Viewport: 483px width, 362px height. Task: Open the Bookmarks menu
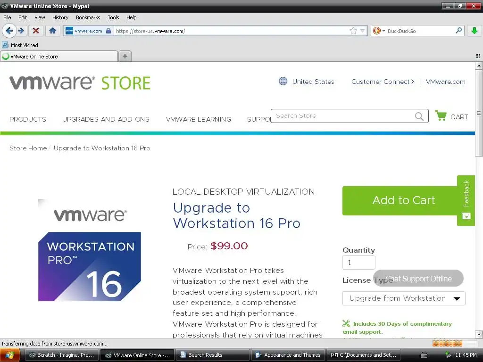tap(88, 17)
